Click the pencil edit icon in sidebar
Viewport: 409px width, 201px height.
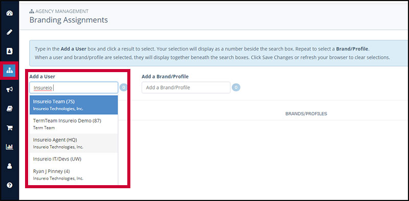(x=9, y=32)
